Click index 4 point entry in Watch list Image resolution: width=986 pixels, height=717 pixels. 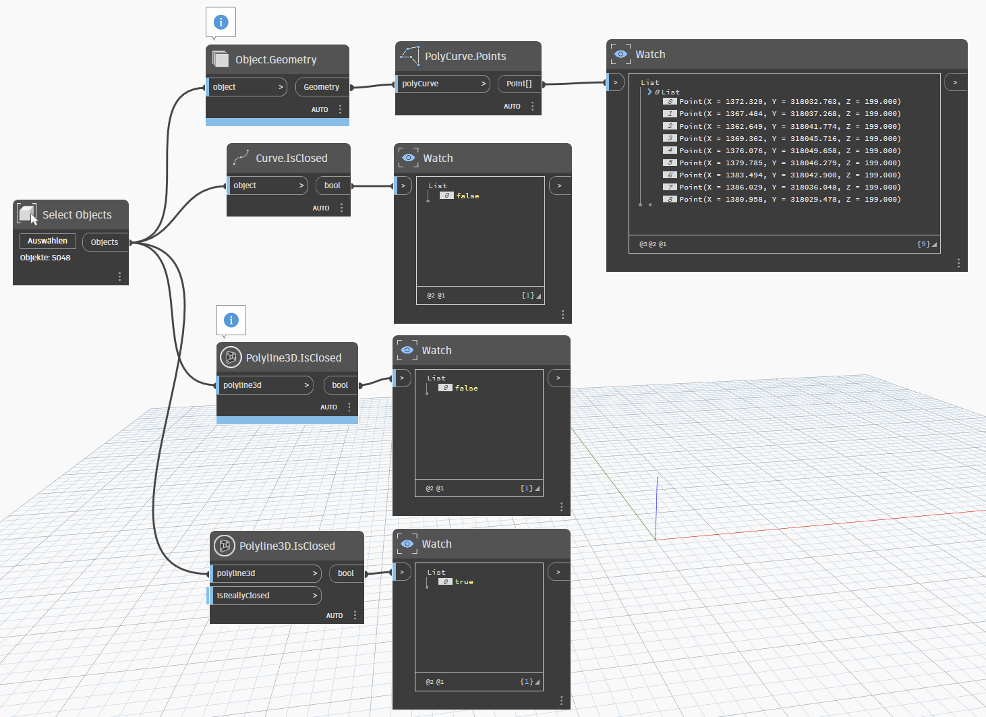789,150
